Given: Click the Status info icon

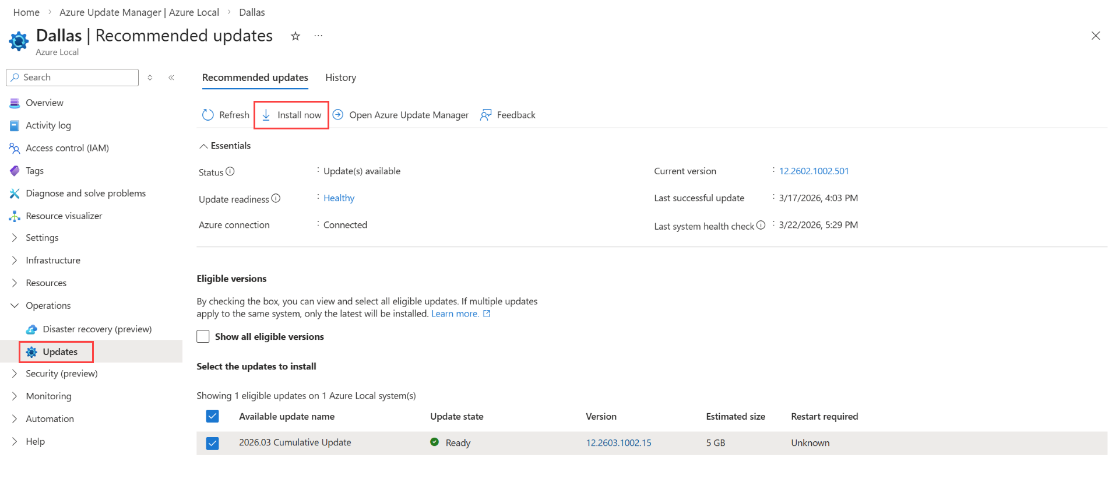Looking at the screenshot, I should 230,171.
